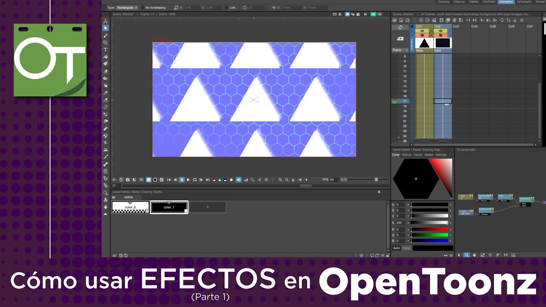Screen dimensions: 546x307
Task: Open the Settings tab in style editor
Action: [441, 155]
